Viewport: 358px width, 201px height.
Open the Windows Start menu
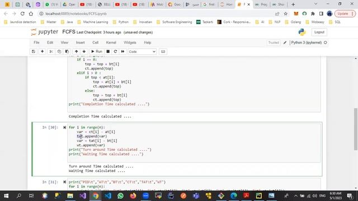(6, 196)
